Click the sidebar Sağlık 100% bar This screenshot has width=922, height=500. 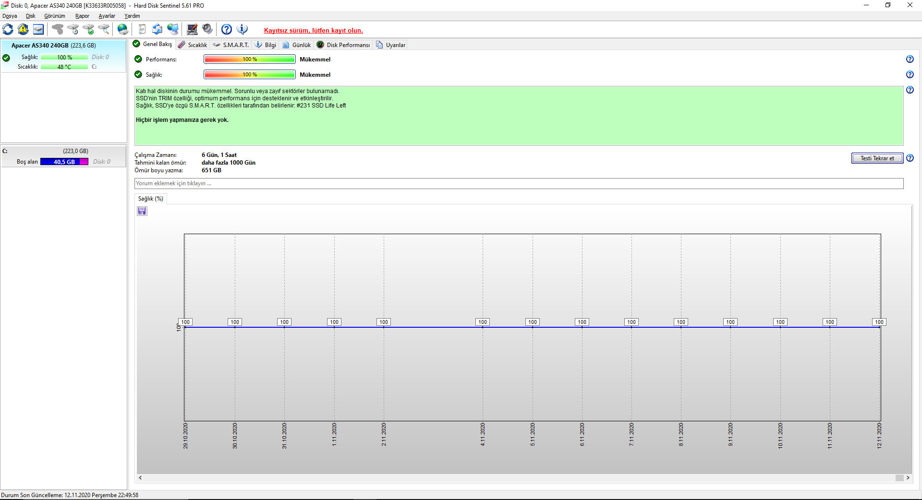click(64, 57)
